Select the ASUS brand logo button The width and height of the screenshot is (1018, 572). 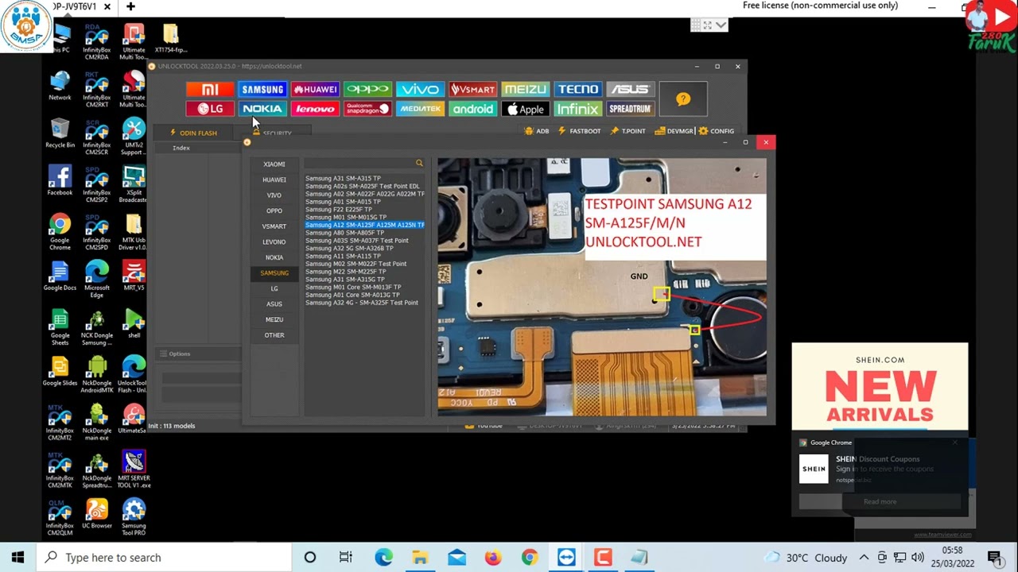pos(630,90)
